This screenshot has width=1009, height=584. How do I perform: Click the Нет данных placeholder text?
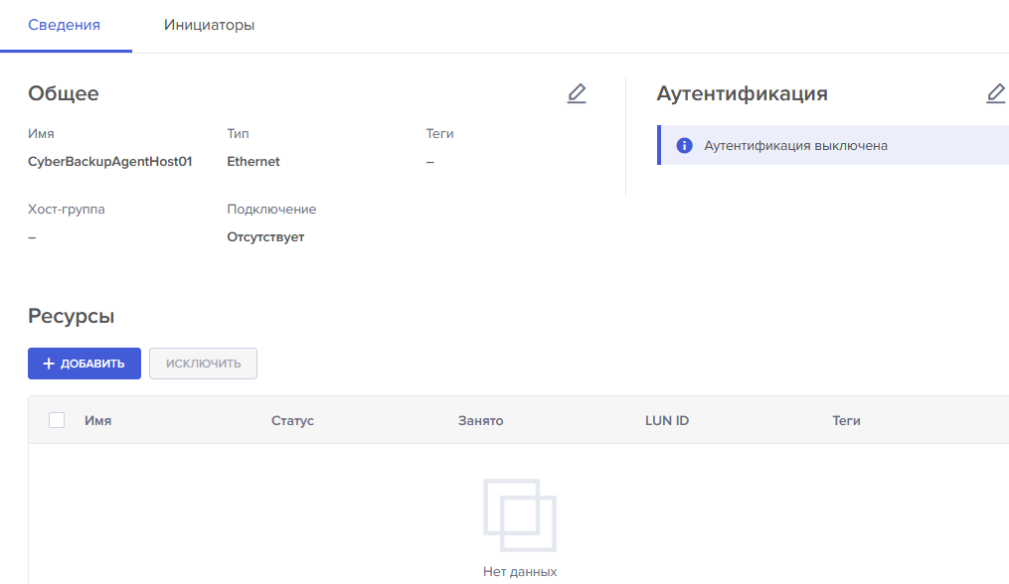tap(519, 572)
